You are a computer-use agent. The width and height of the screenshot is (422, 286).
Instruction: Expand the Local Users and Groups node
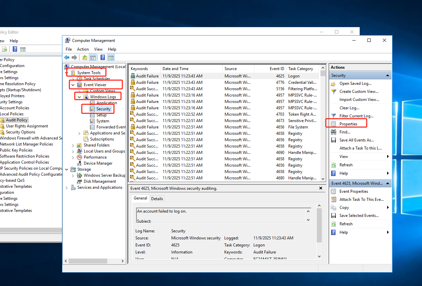coord(73,151)
